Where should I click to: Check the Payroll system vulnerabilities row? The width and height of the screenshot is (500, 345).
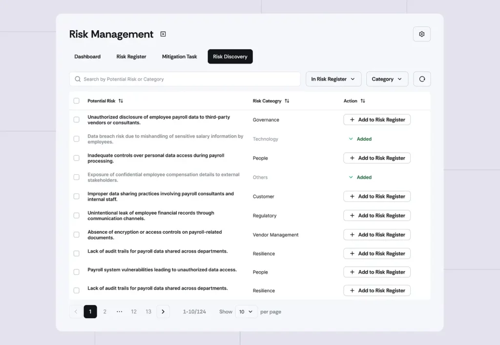[77, 272]
